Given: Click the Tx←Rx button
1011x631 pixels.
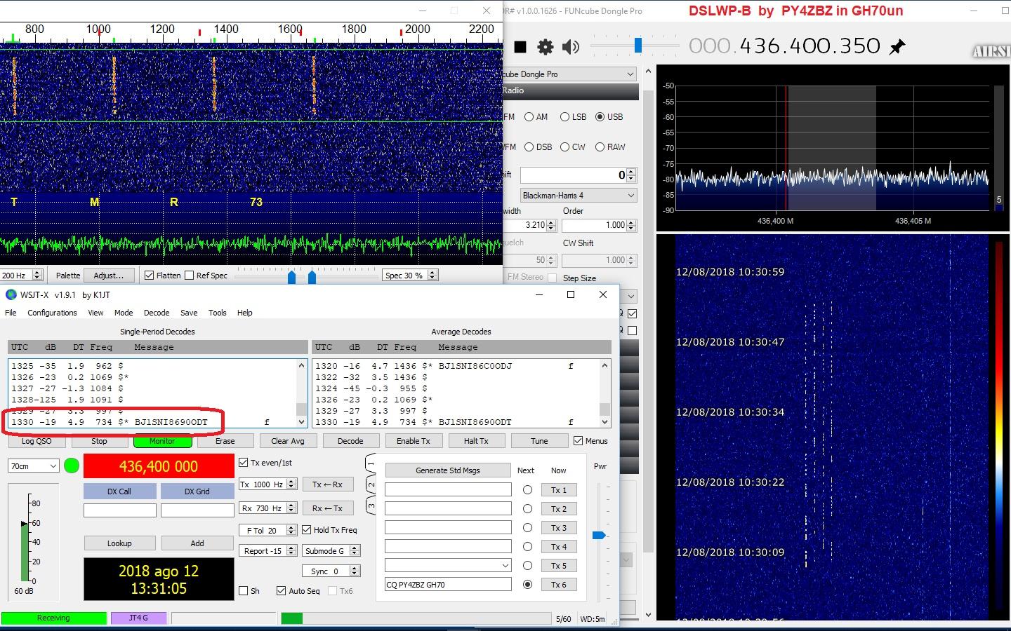Looking at the screenshot, I should [x=327, y=484].
